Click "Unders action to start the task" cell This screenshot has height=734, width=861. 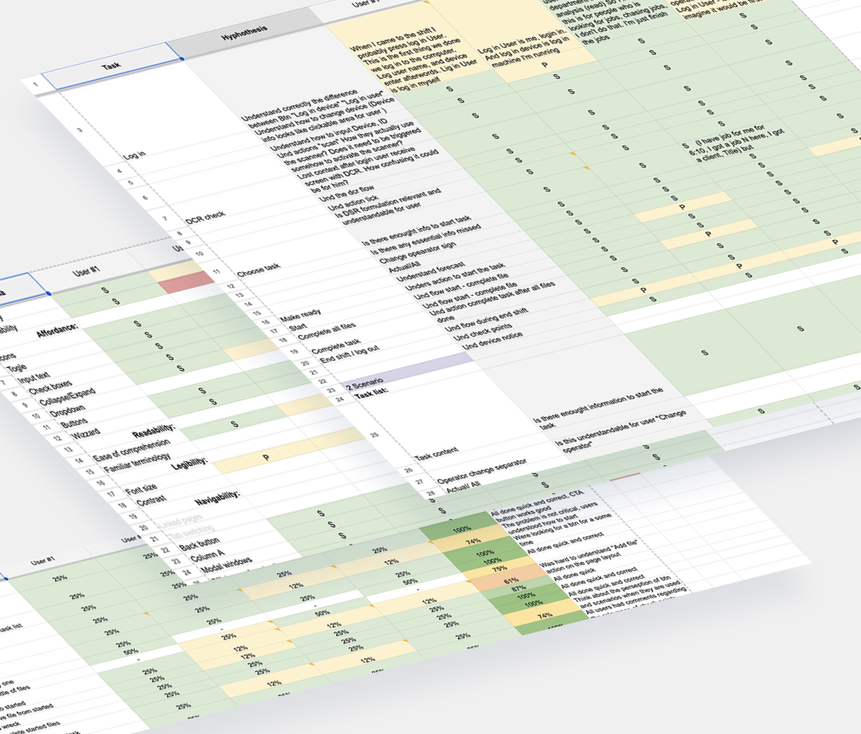tap(454, 277)
